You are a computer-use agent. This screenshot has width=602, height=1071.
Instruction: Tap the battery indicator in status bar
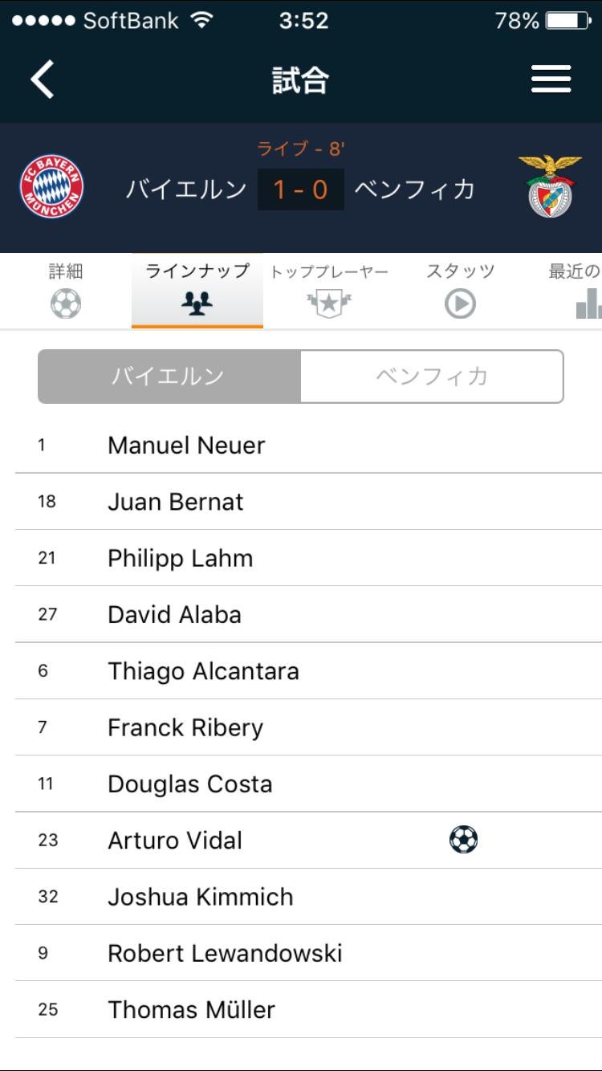click(567, 21)
